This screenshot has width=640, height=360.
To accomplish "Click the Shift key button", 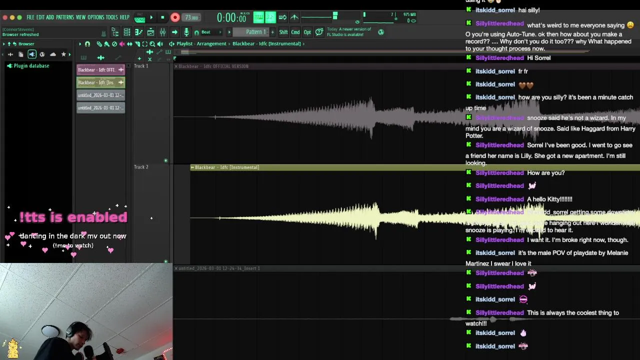I will (x=283, y=32).
